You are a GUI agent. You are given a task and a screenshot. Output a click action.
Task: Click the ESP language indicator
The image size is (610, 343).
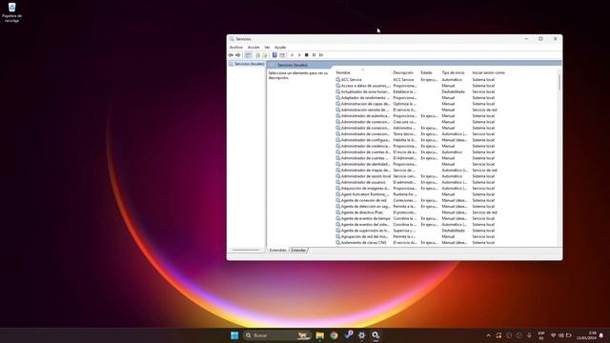pyautogui.click(x=541, y=335)
